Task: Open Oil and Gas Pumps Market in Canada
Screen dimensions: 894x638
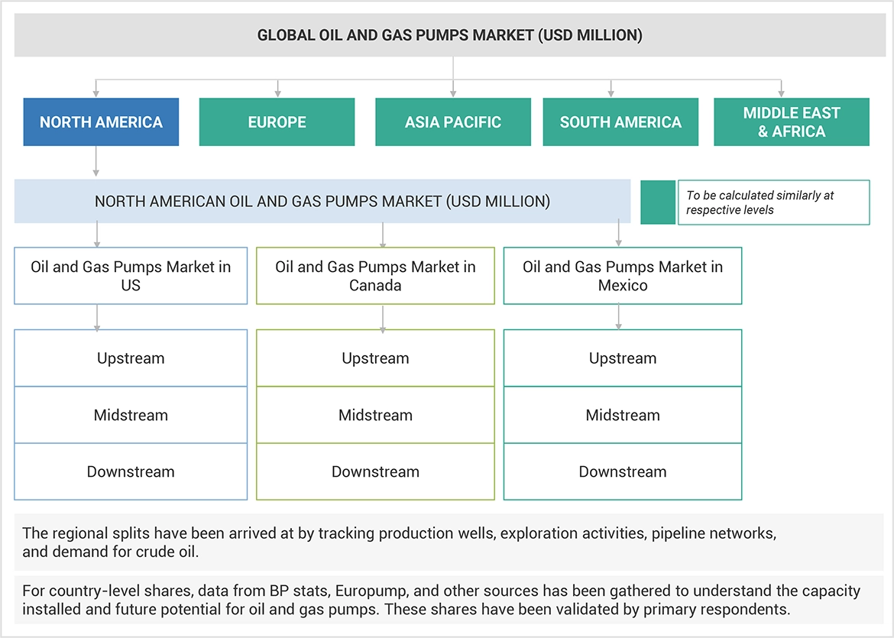Action: (x=375, y=276)
